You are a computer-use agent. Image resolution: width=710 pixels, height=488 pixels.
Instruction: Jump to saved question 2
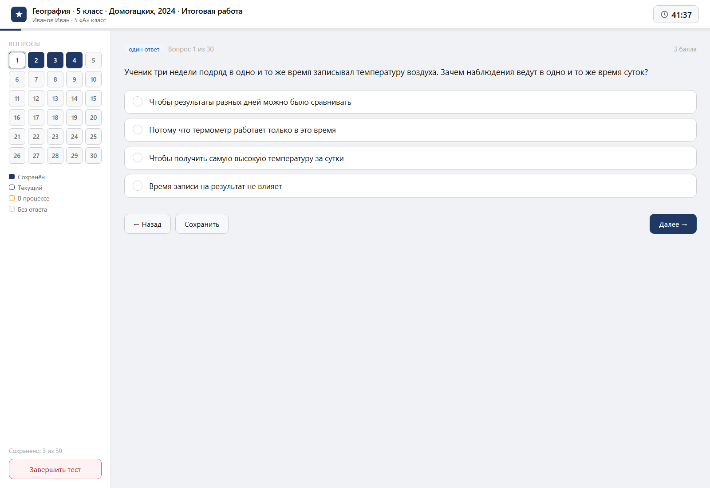click(x=36, y=60)
